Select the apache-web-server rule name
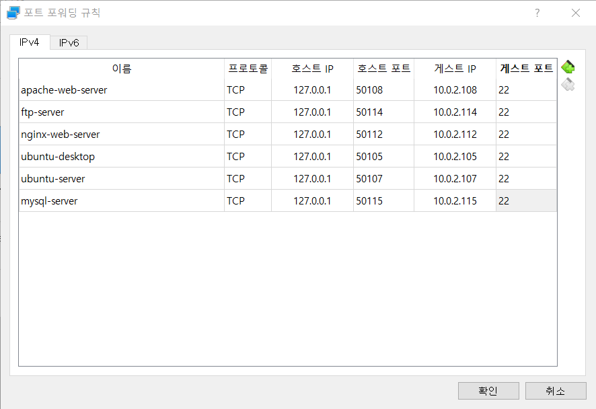The height and width of the screenshot is (409, 596). coord(122,89)
